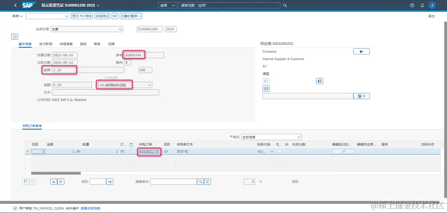
Task: Click the worklist toggle icon below 业务处理
Action: point(15,37)
